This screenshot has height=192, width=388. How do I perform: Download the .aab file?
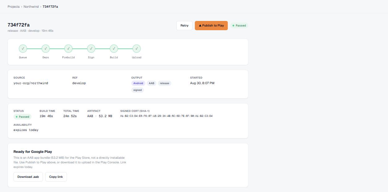pyautogui.click(x=28, y=177)
